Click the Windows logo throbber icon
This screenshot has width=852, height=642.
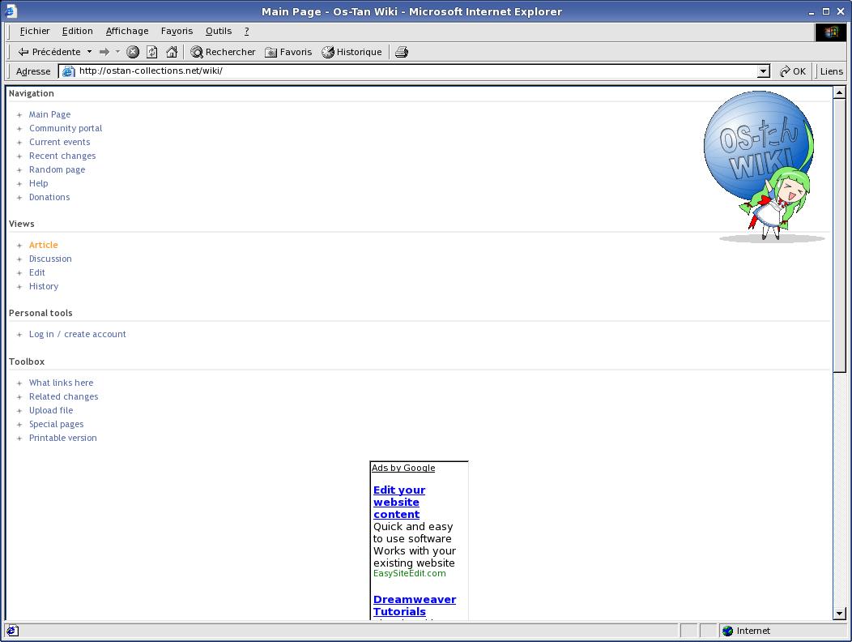click(x=831, y=32)
